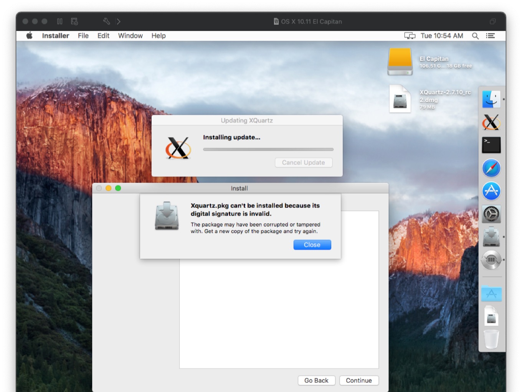Click the clock showing Tue 10:54 AM
The image size is (522, 392).
click(x=442, y=36)
